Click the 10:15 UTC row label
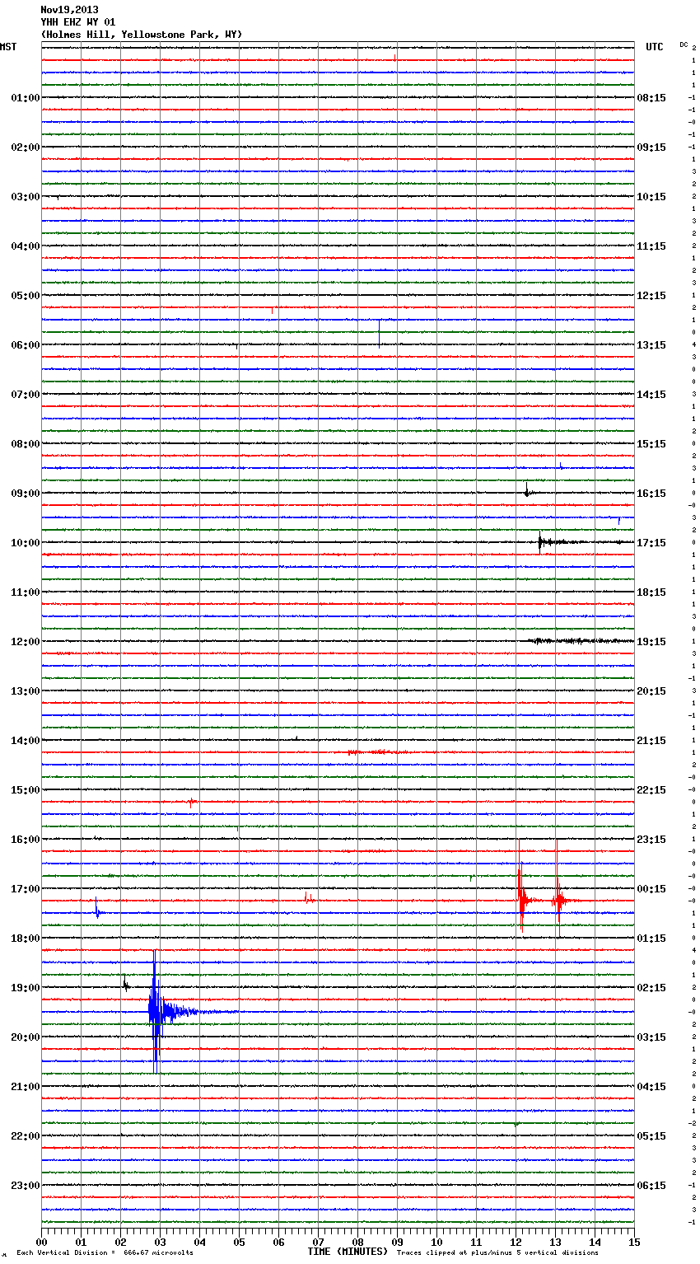The height and width of the screenshot is (1264, 700). pos(651,197)
